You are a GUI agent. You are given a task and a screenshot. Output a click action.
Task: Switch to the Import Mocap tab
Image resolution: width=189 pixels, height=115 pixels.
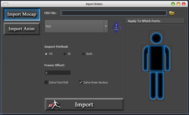[x=22, y=14]
